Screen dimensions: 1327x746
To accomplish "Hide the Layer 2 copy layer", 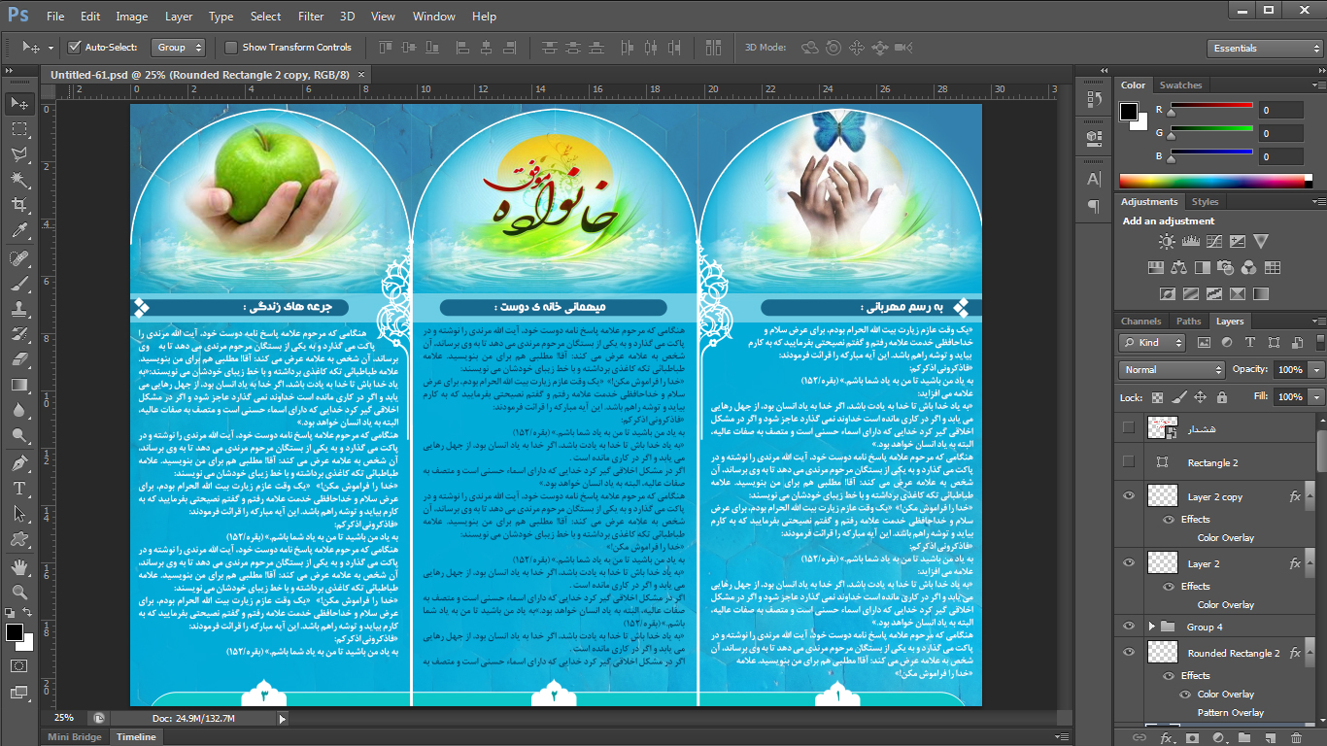I will [1128, 496].
